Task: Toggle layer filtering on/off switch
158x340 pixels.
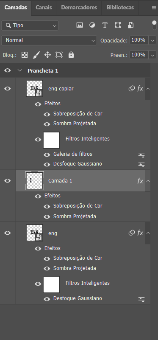Action: click(x=154, y=25)
